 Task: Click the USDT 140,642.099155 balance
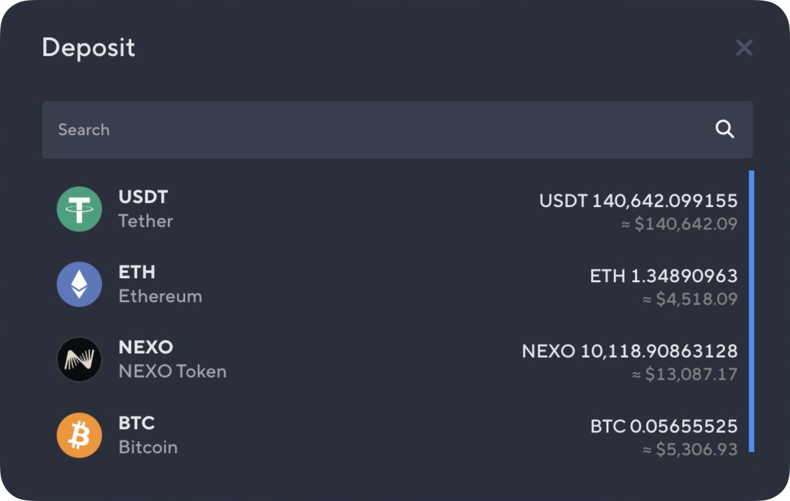[639, 200]
